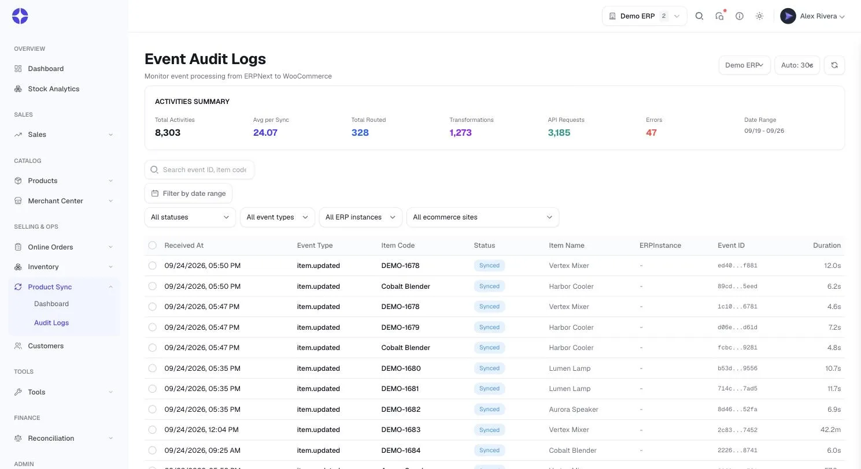Click the info circle icon in header

point(740,16)
